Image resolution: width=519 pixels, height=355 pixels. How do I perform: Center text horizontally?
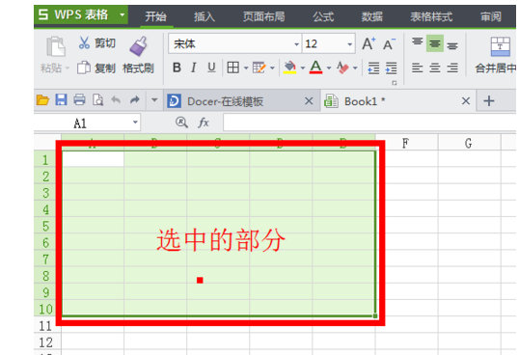click(435, 68)
